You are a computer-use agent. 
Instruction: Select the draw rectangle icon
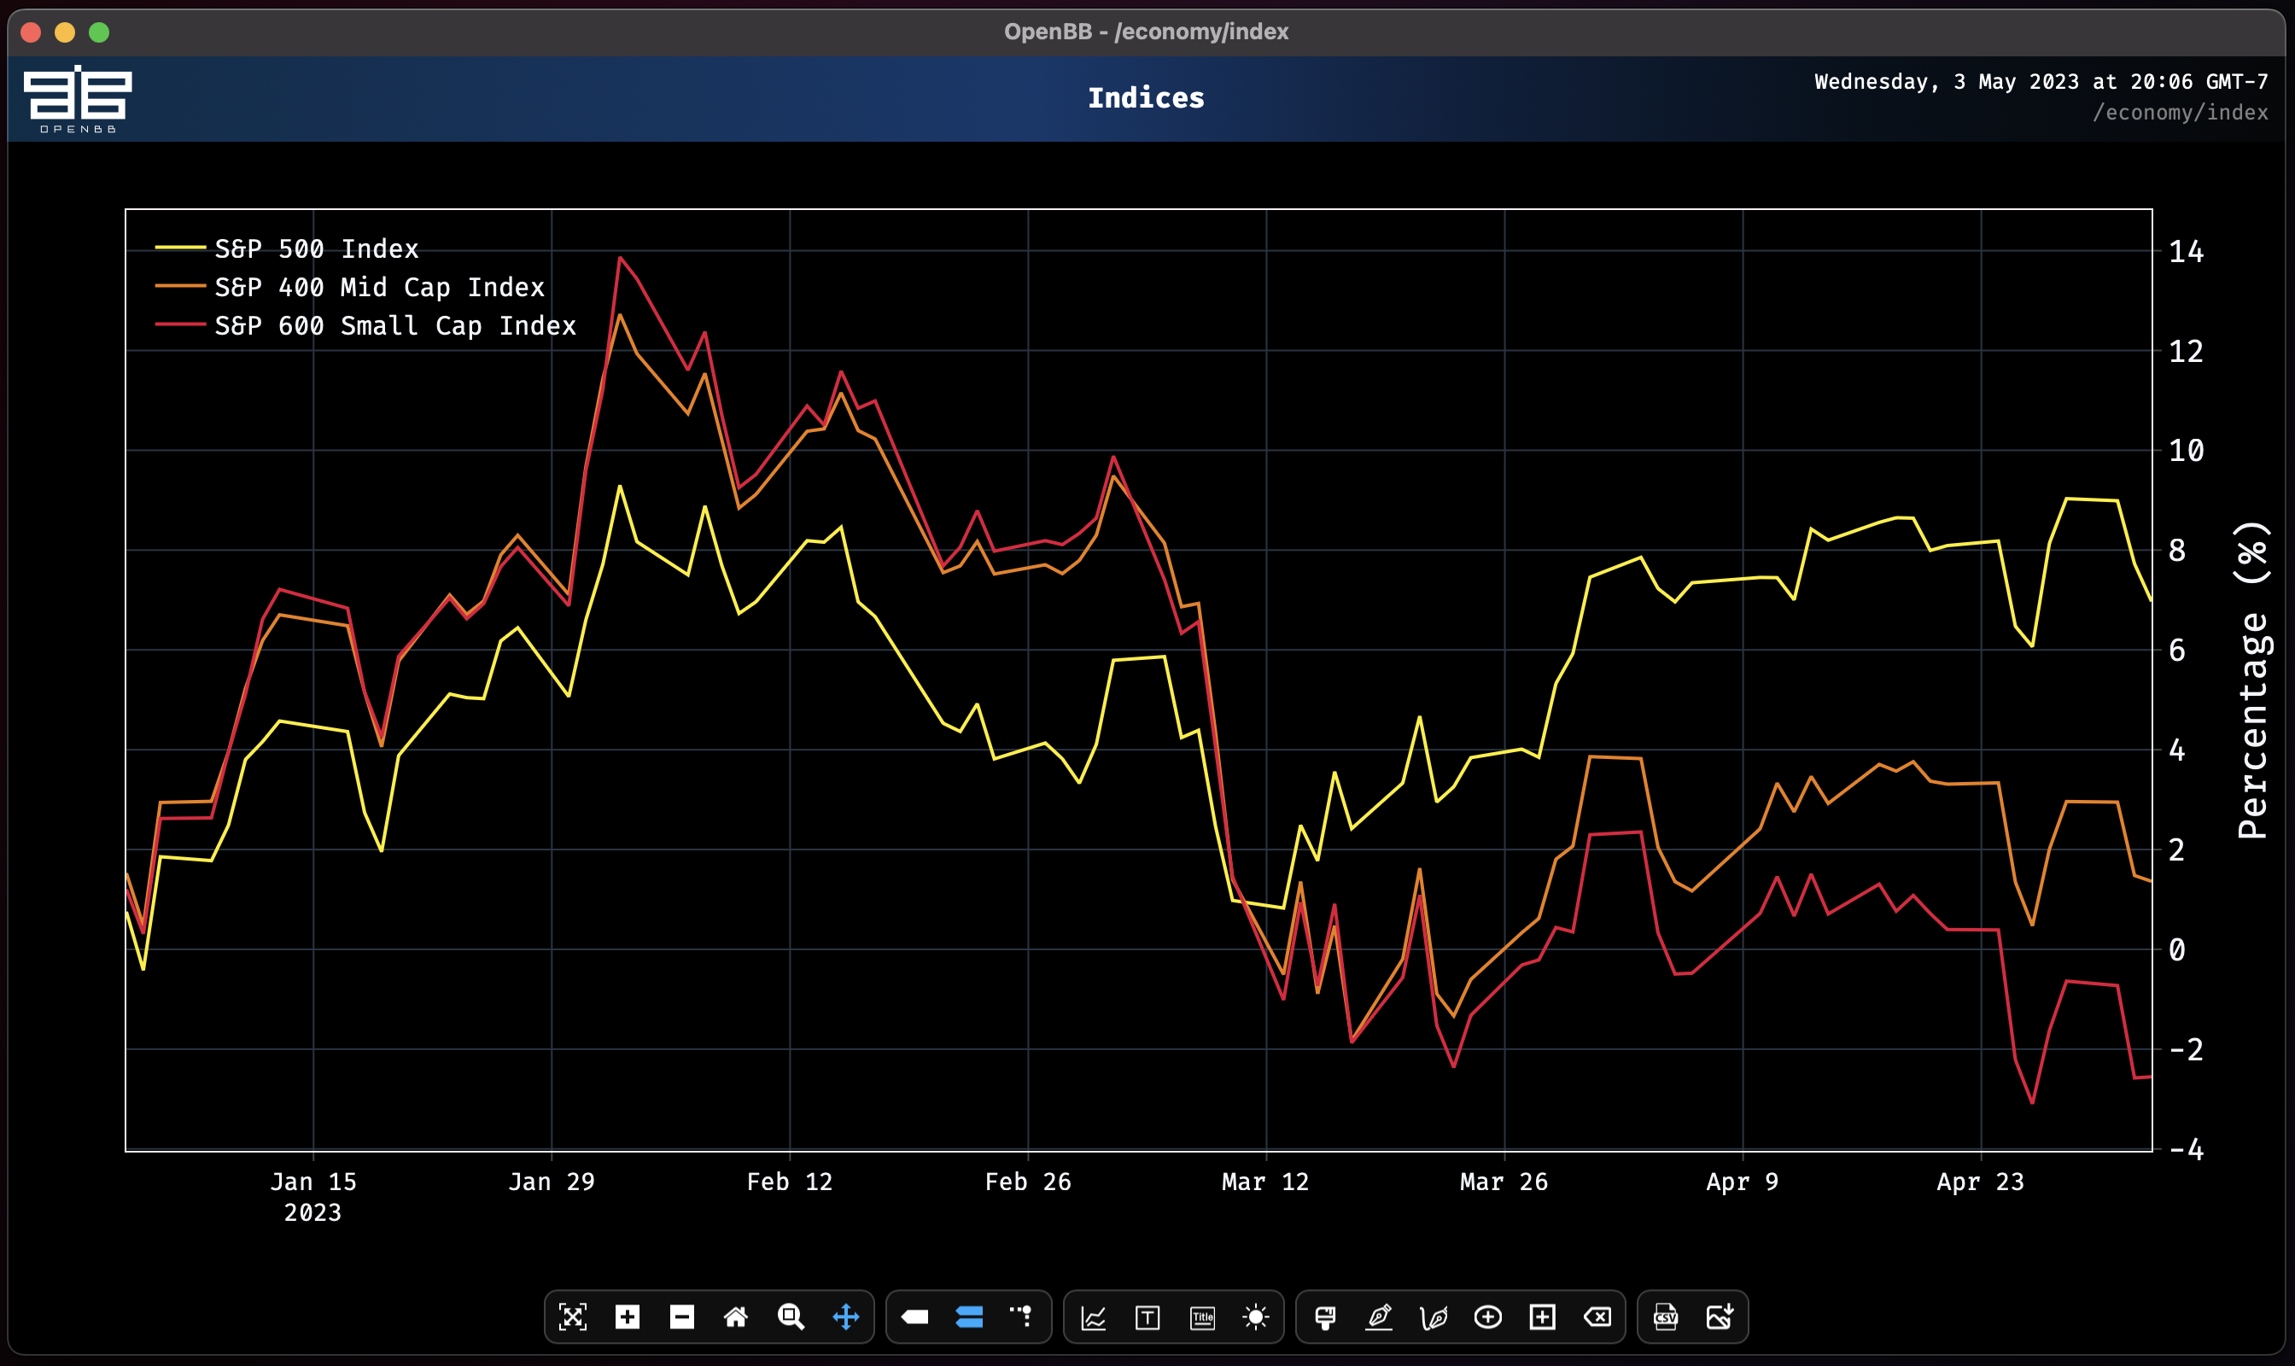click(1542, 1317)
